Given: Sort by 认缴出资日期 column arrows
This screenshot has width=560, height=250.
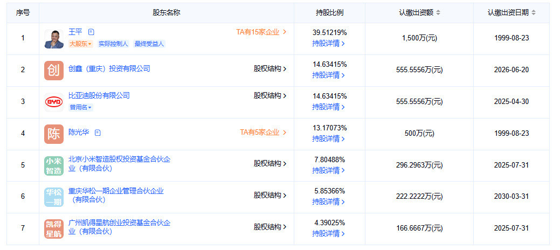Looking at the screenshot, I should point(534,12).
